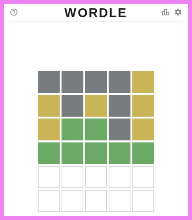
Task: Open the statistics bar chart icon
Action: tap(165, 12)
